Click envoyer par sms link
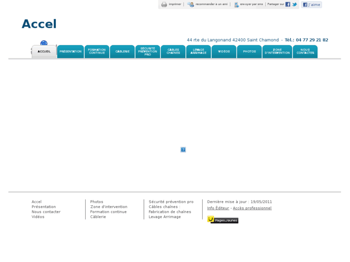350x262 pixels. pos(251,4)
